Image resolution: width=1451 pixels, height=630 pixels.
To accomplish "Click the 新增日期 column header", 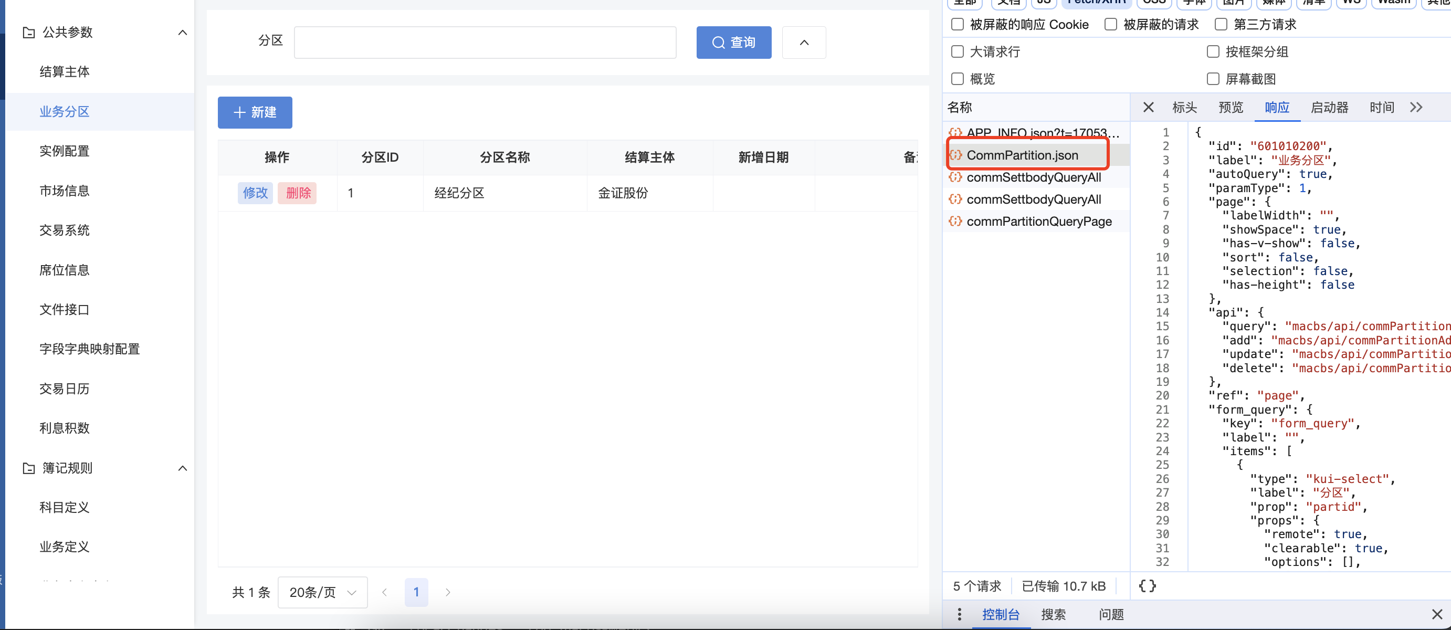I will tap(763, 157).
